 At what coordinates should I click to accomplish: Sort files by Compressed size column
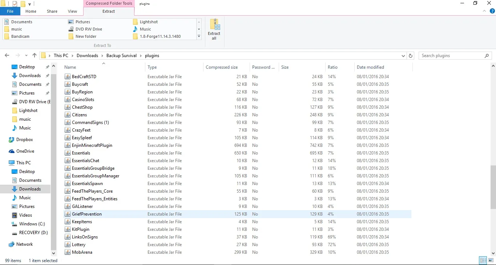(x=222, y=67)
